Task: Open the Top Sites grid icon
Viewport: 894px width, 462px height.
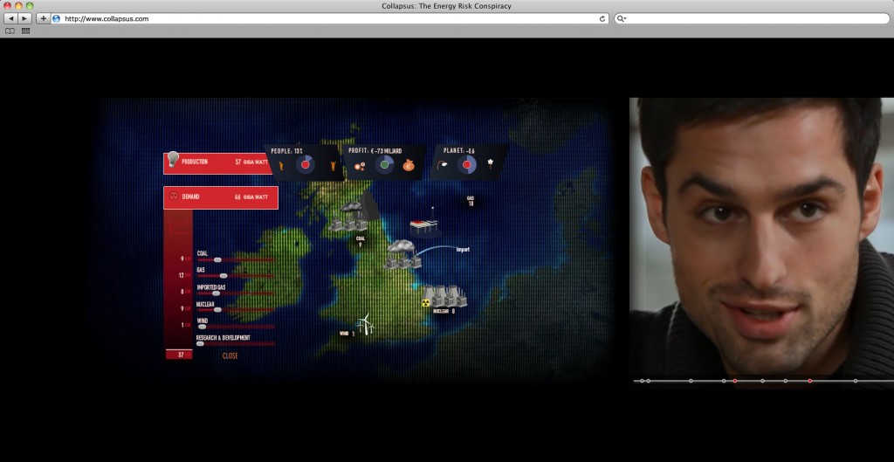Action: [25, 31]
